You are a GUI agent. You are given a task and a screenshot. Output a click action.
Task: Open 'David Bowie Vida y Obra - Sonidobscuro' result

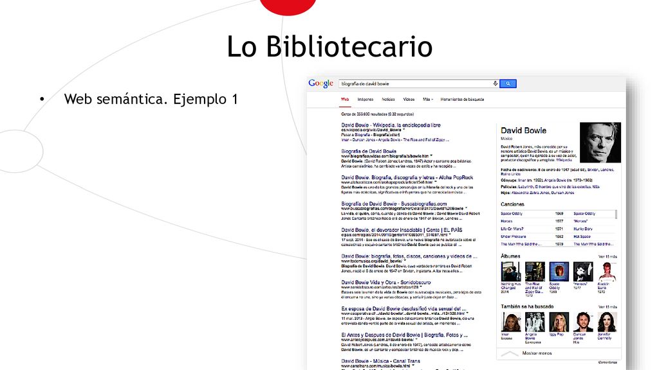click(x=386, y=283)
